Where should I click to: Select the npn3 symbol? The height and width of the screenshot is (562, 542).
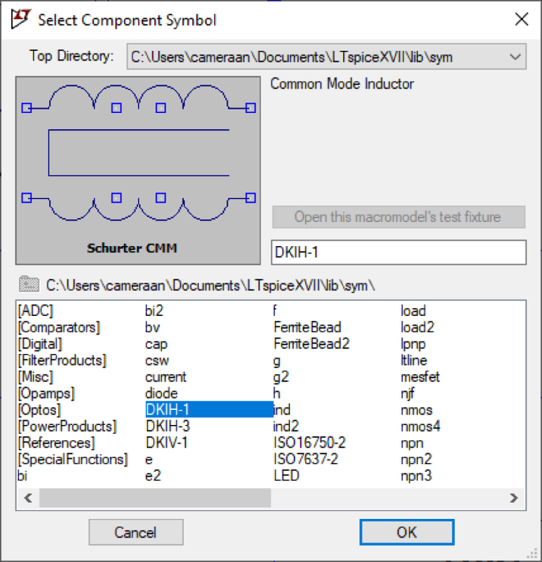416,476
